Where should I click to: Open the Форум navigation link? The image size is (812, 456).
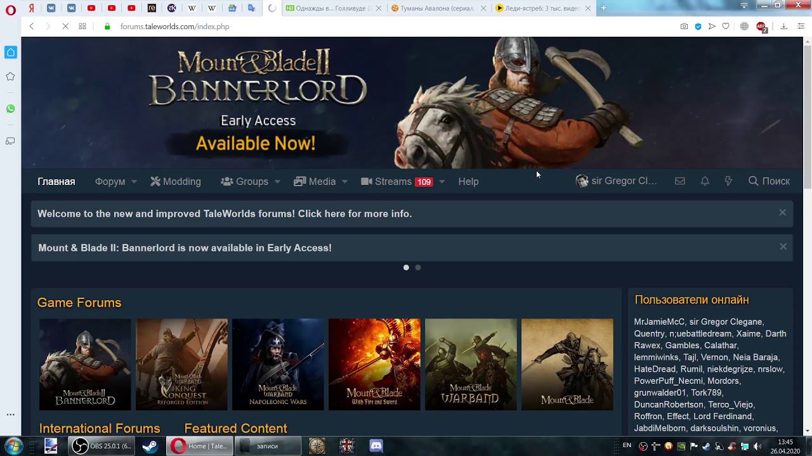click(110, 181)
